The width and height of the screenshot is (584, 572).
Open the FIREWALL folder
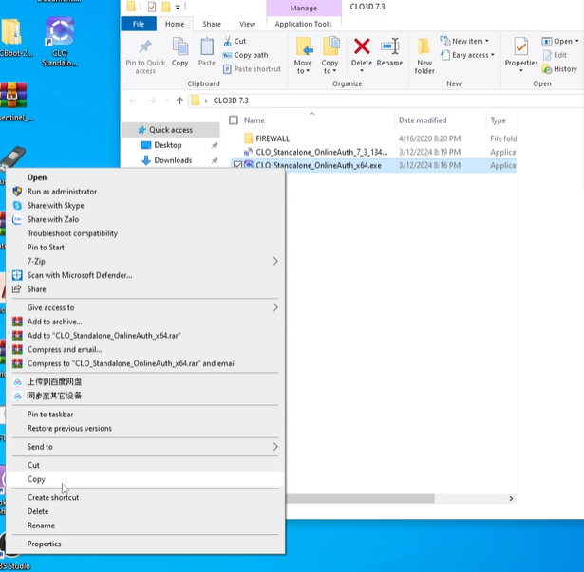pos(273,138)
